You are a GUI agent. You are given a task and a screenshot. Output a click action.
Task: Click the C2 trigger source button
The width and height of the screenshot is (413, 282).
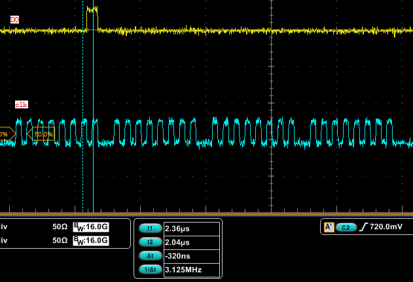point(346,227)
